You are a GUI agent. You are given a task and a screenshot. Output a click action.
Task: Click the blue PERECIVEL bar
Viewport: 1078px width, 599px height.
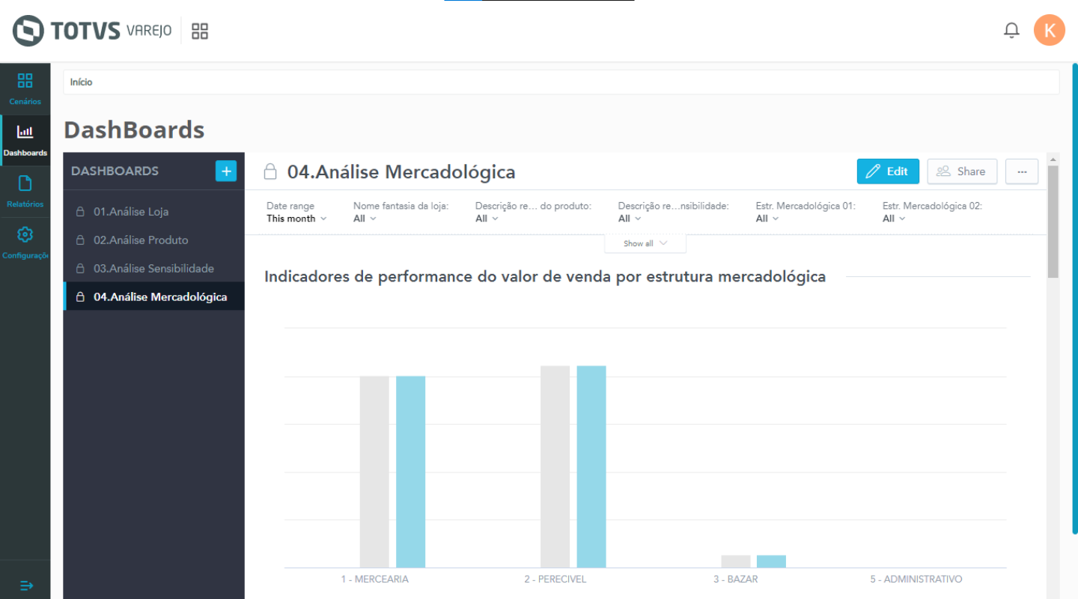[x=591, y=466]
